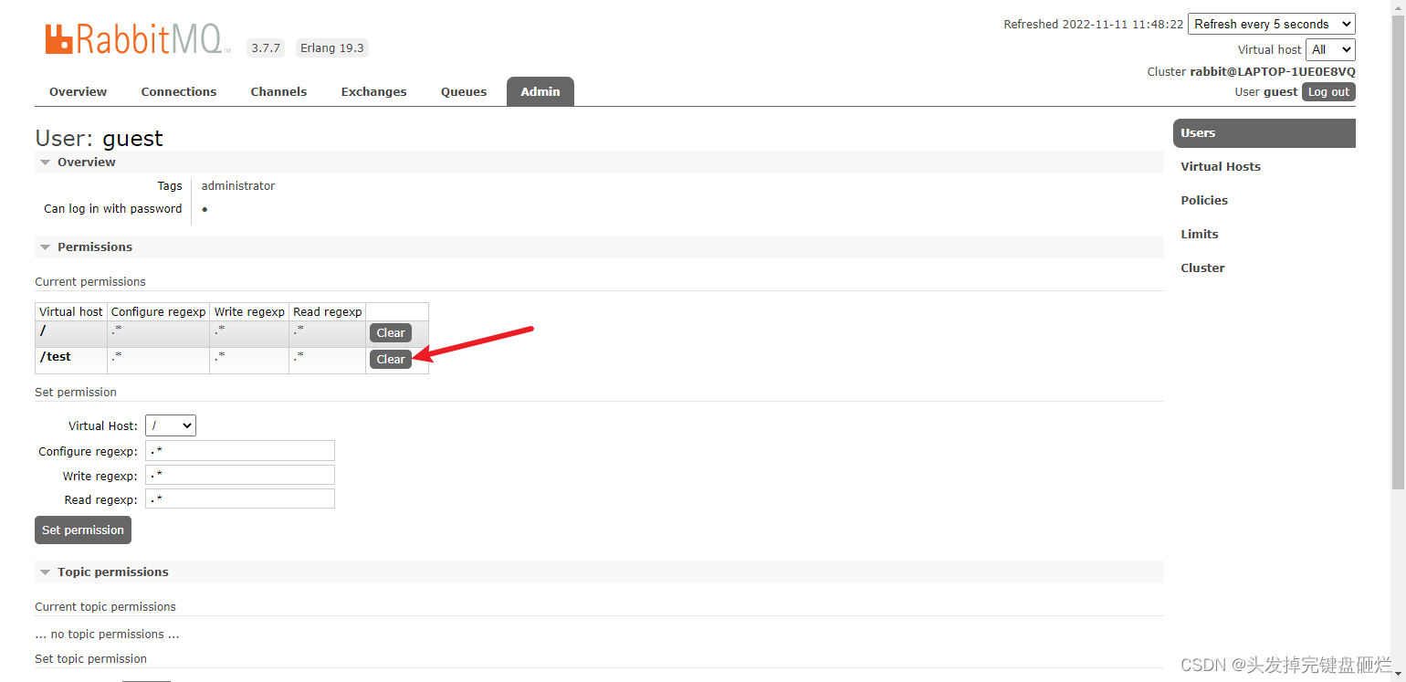Focus the Read regexp input field
This screenshot has height=682, width=1406.
pos(240,498)
